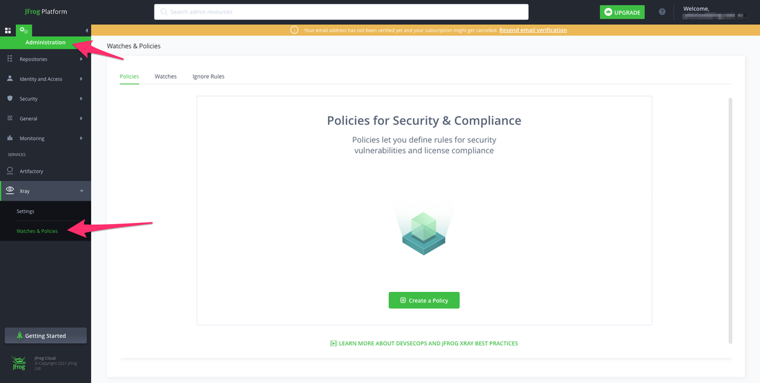This screenshot has height=383, width=760.
Task: Click the Watches & Policies page title
Action: point(134,46)
